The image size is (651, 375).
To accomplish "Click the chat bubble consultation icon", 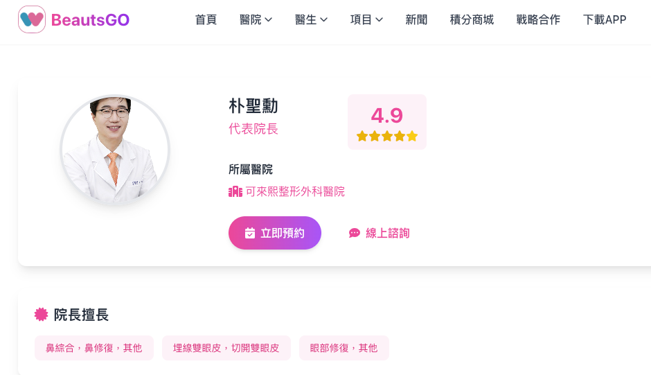I will click(x=355, y=233).
